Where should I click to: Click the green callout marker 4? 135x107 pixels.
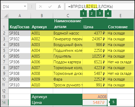pos(108,13)
